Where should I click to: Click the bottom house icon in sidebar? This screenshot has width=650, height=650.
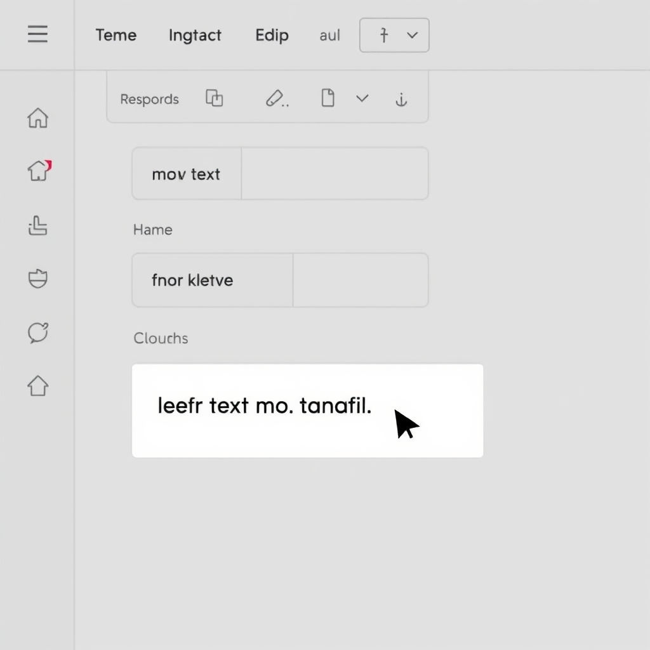coord(38,385)
